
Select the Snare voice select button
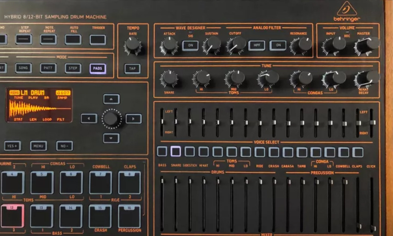(x=176, y=152)
